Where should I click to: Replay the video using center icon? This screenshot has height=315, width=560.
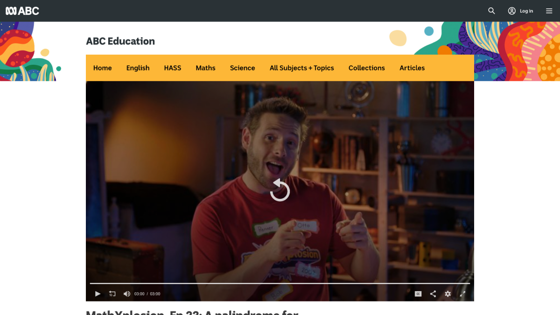pos(280,190)
